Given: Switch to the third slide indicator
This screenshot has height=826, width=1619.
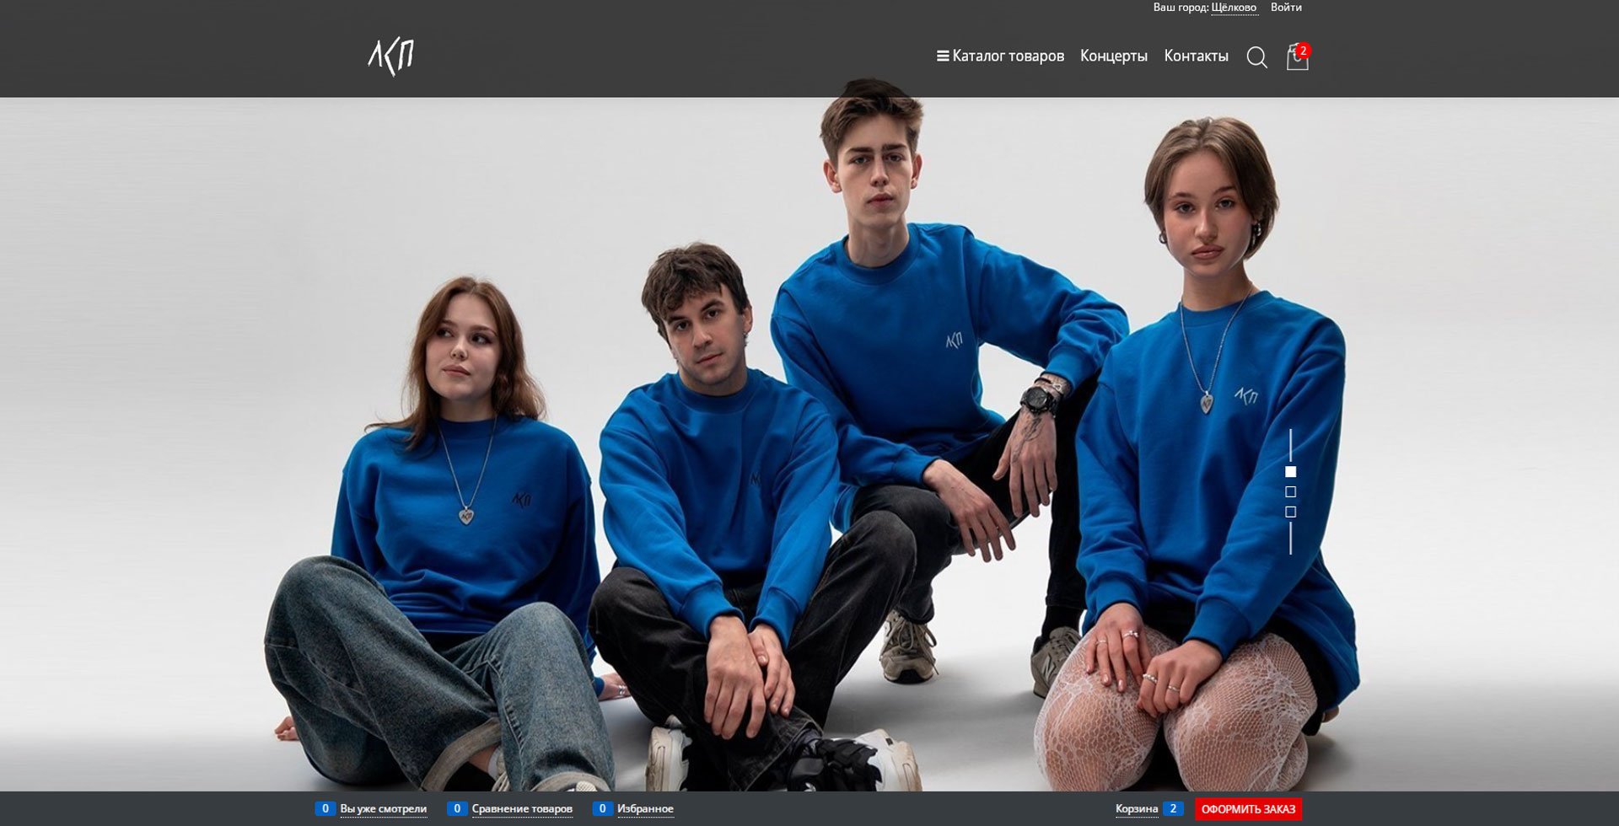Looking at the screenshot, I should 1290,512.
